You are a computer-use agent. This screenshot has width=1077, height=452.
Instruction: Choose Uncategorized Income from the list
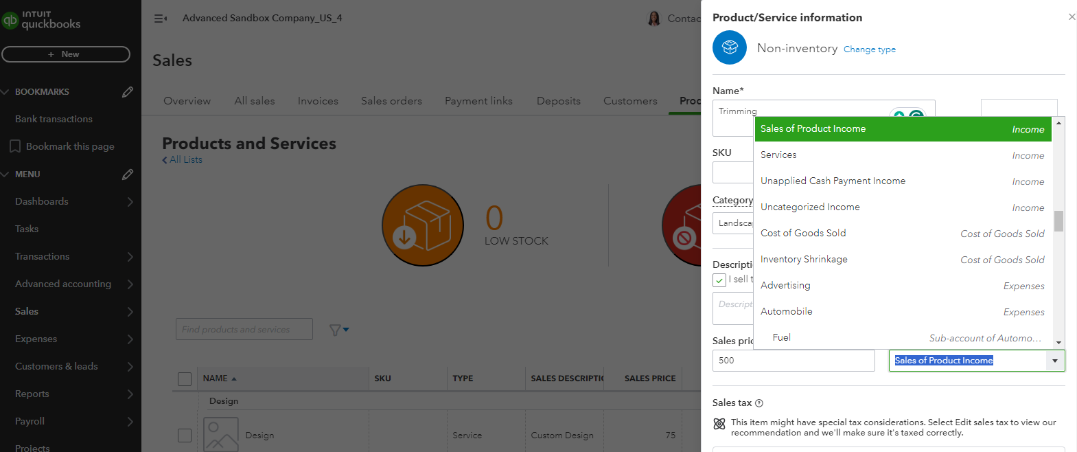pos(903,207)
